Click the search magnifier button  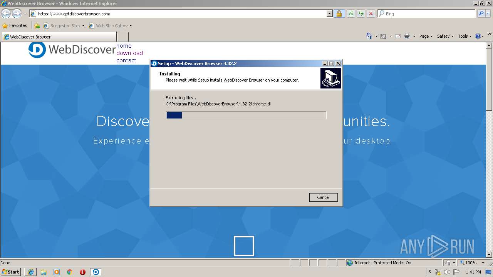point(481,14)
